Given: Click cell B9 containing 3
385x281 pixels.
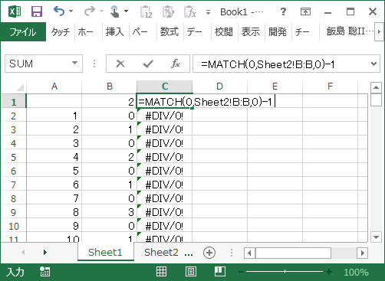Looking at the screenshot, I should point(110,212).
